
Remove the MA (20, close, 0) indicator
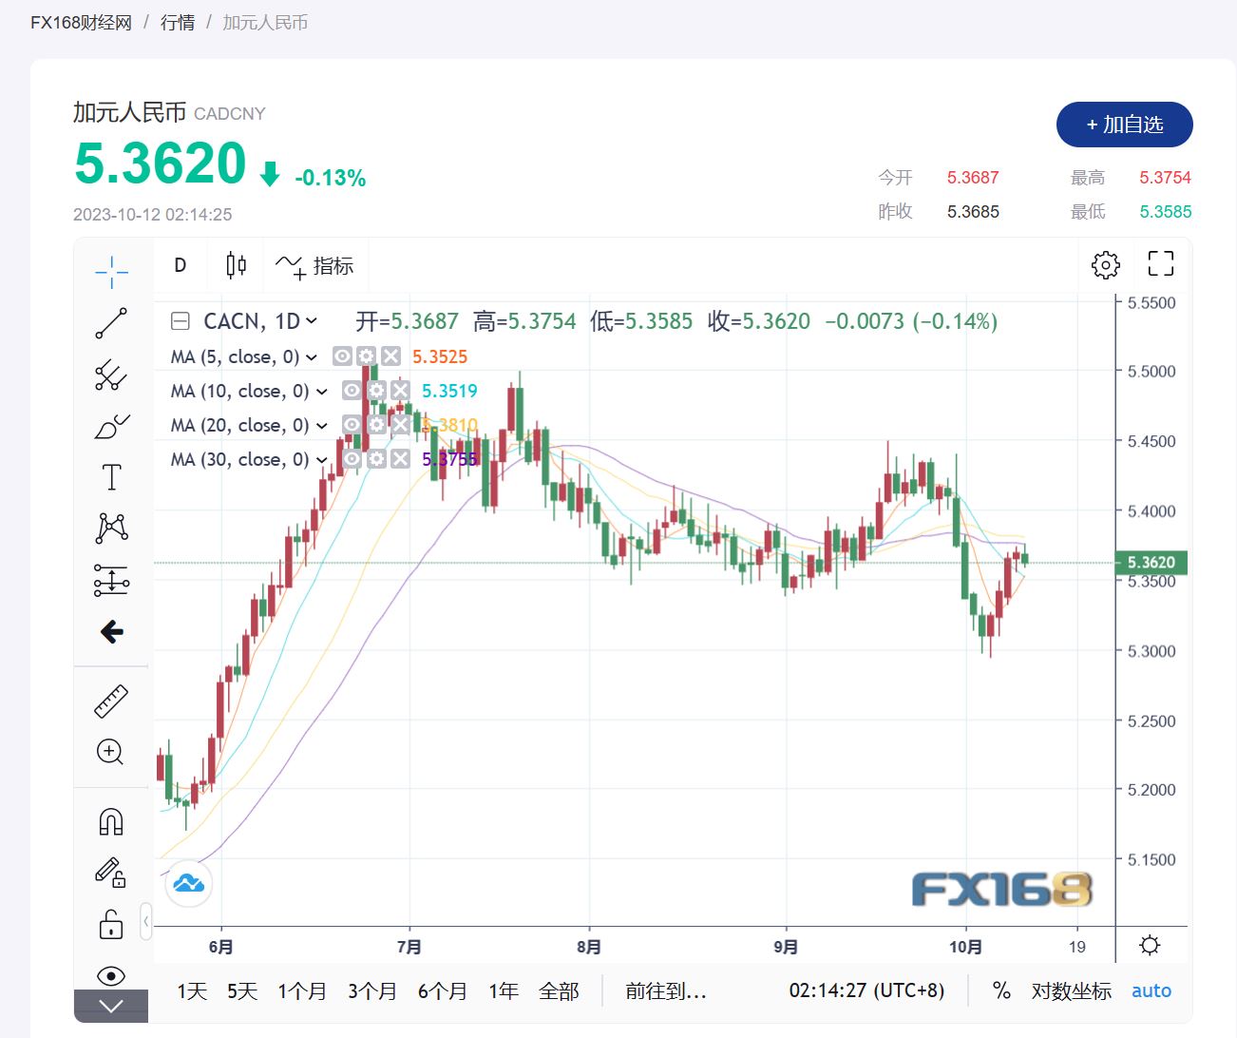coord(401,425)
